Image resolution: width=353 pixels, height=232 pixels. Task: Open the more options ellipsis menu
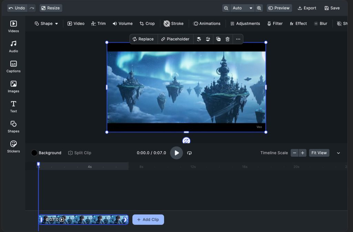coord(238,39)
